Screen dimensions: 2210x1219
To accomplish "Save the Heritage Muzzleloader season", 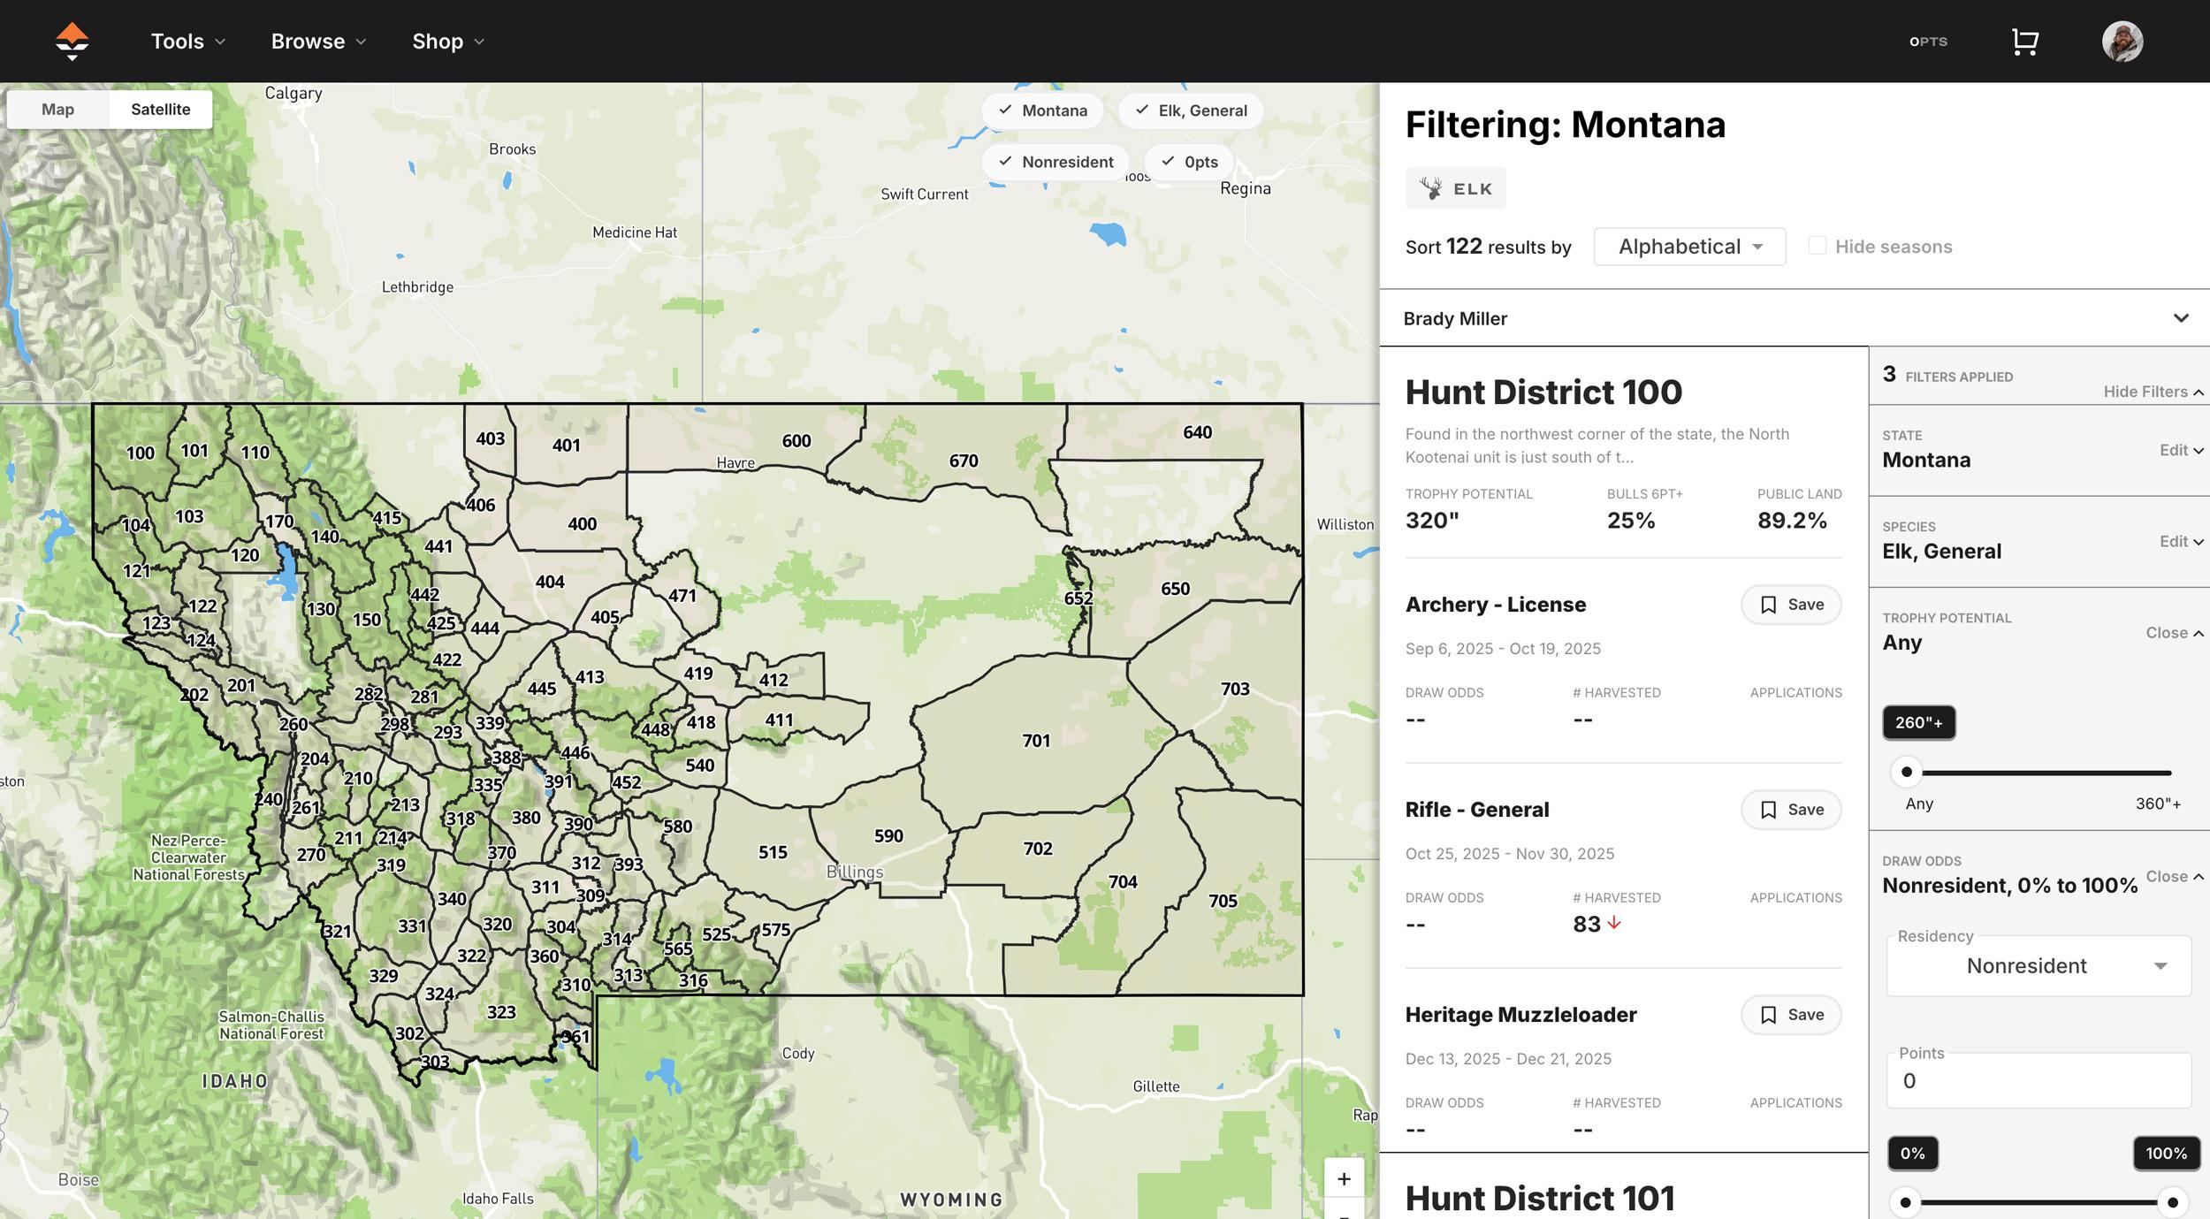I will [1791, 1015].
